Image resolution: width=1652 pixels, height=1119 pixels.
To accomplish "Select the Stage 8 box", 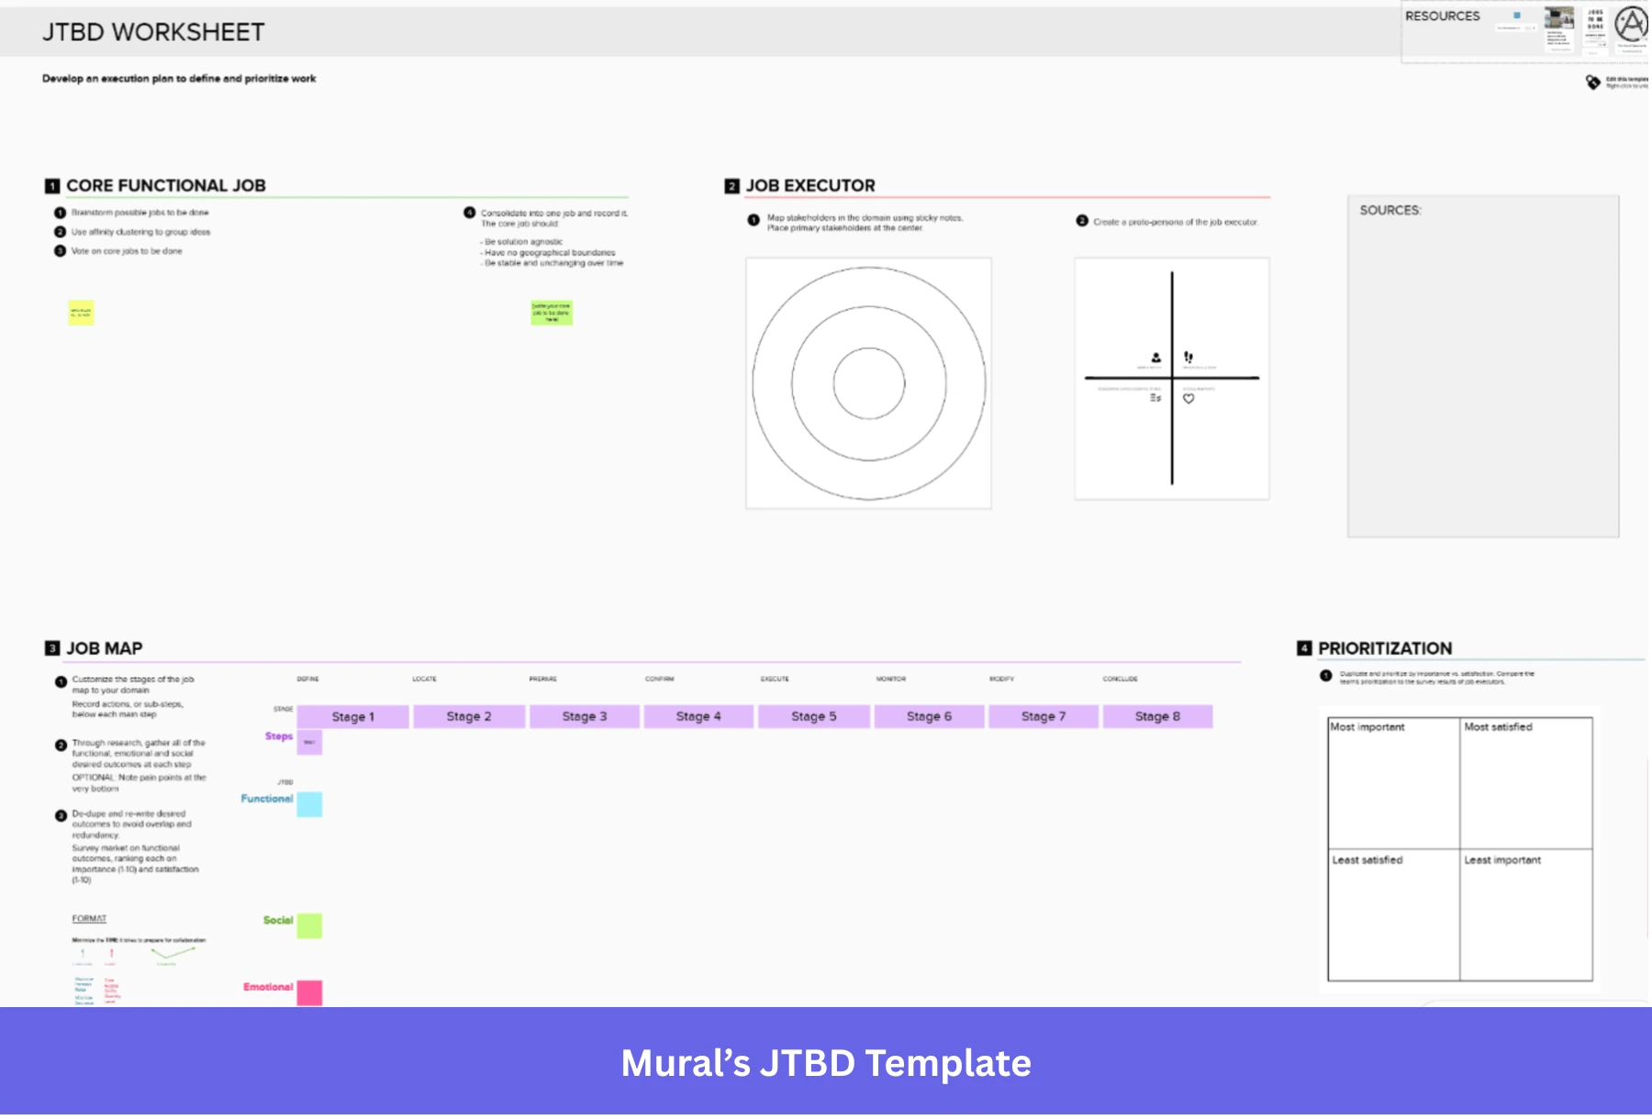I will coord(1157,716).
